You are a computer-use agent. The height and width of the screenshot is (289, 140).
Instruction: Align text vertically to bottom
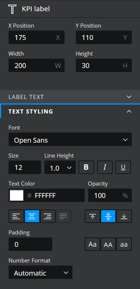coord(124,216)
